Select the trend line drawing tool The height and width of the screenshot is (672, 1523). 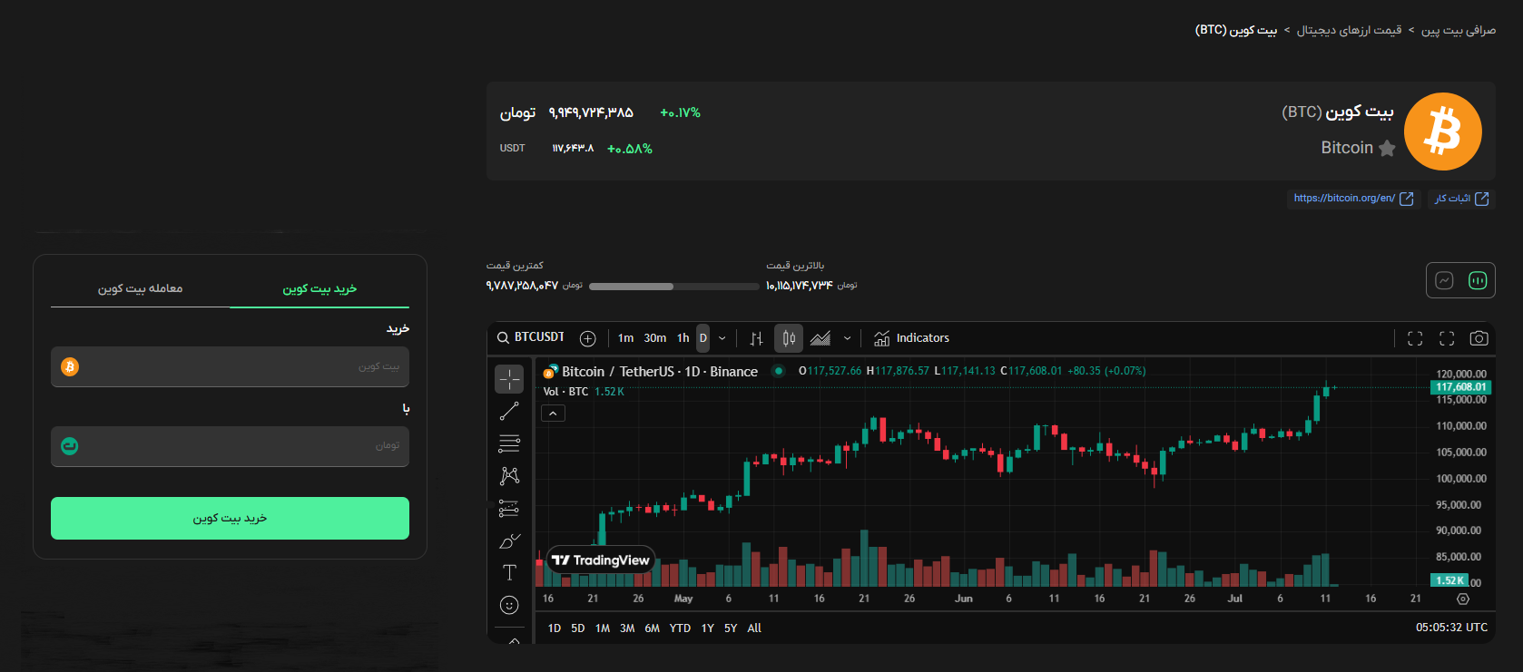point(509,411)
